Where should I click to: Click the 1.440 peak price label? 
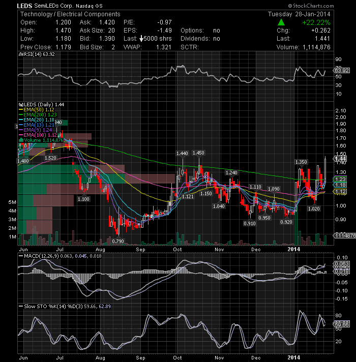coord(182,154)
